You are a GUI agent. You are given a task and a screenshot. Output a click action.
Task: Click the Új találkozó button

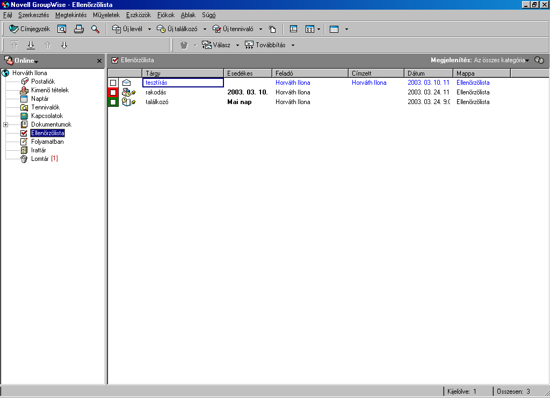(x=177, y=29)
